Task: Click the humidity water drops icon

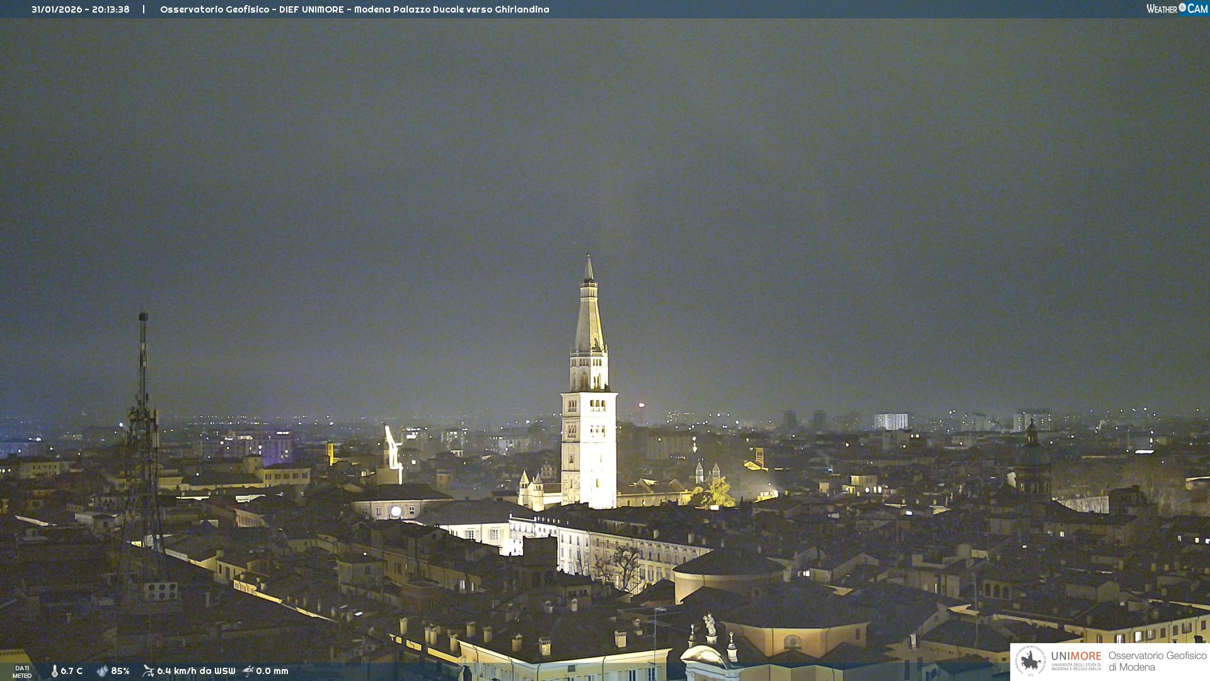Action: click(x=102, y=671)
